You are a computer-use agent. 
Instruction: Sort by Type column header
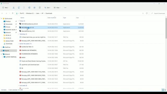[x=64, y=18]
